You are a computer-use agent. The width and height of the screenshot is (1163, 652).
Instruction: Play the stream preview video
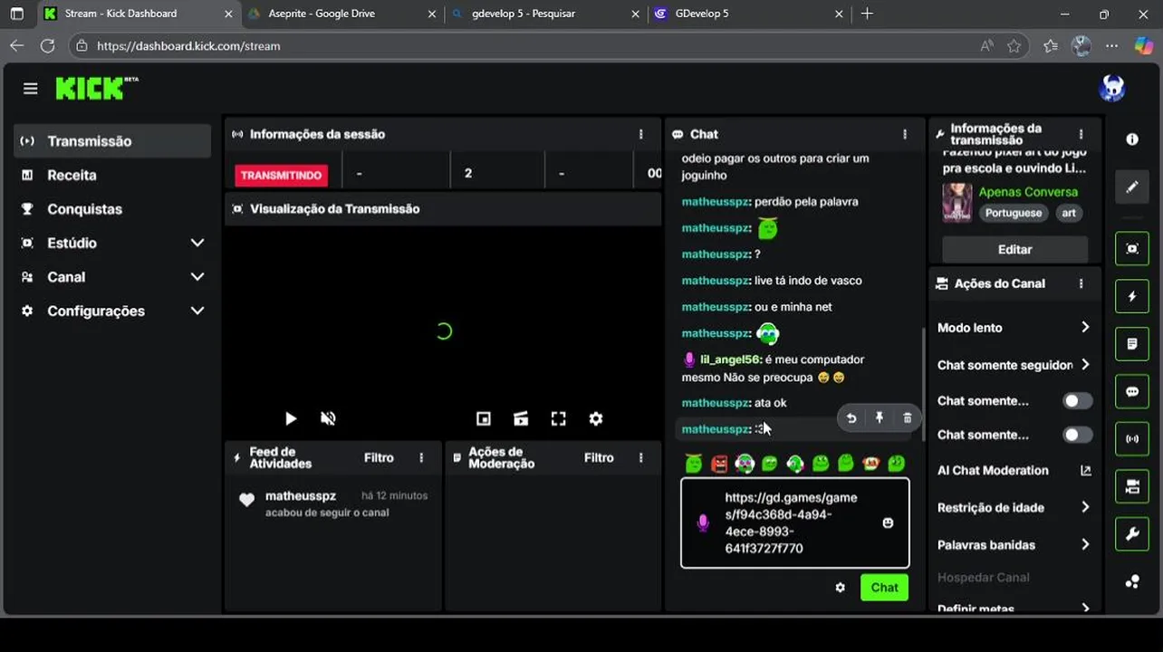coord(291,418)
